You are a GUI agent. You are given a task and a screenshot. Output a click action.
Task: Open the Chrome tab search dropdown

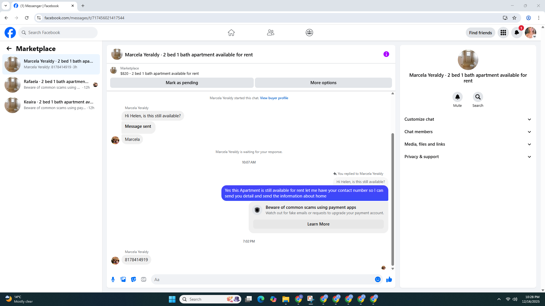[x=6, y=6]
